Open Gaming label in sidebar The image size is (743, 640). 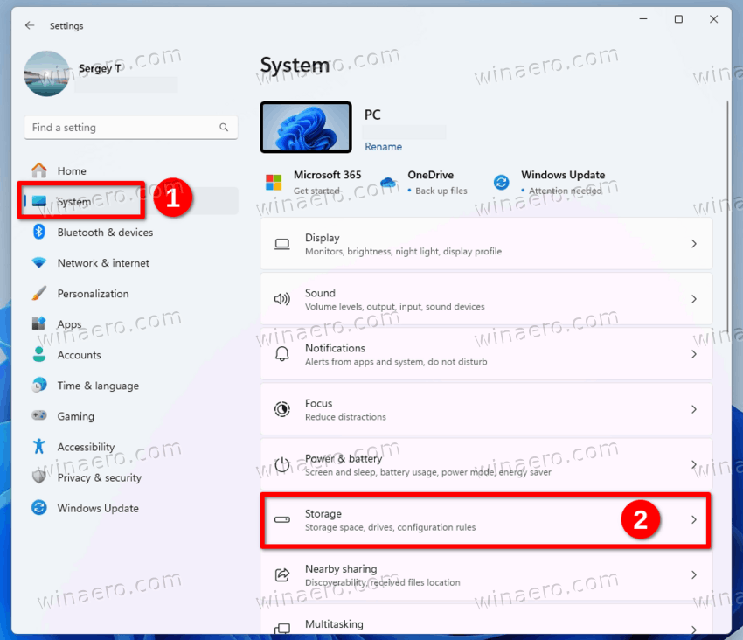point(76,417)
